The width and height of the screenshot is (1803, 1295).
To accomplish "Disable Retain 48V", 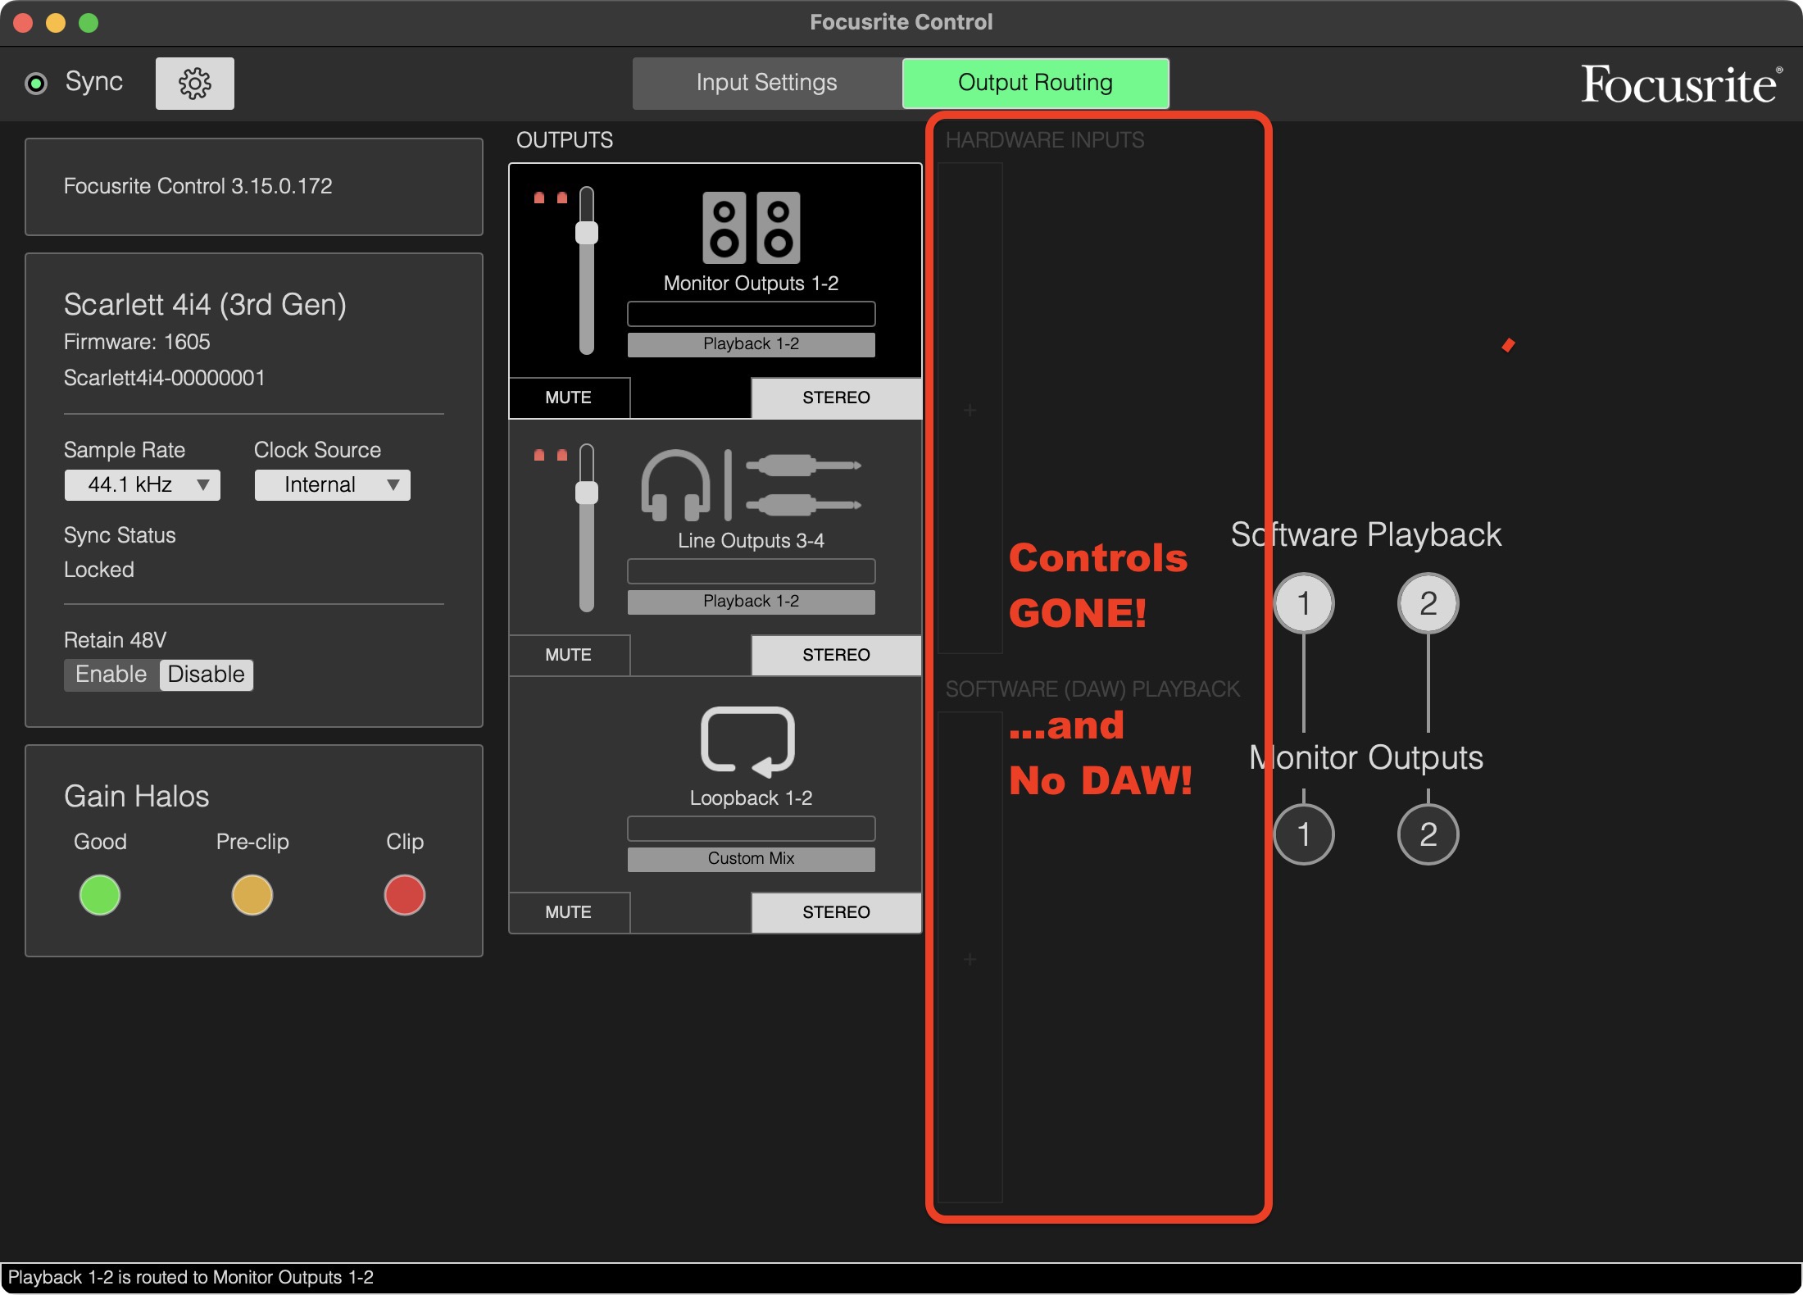I will [x=207, y=675].
